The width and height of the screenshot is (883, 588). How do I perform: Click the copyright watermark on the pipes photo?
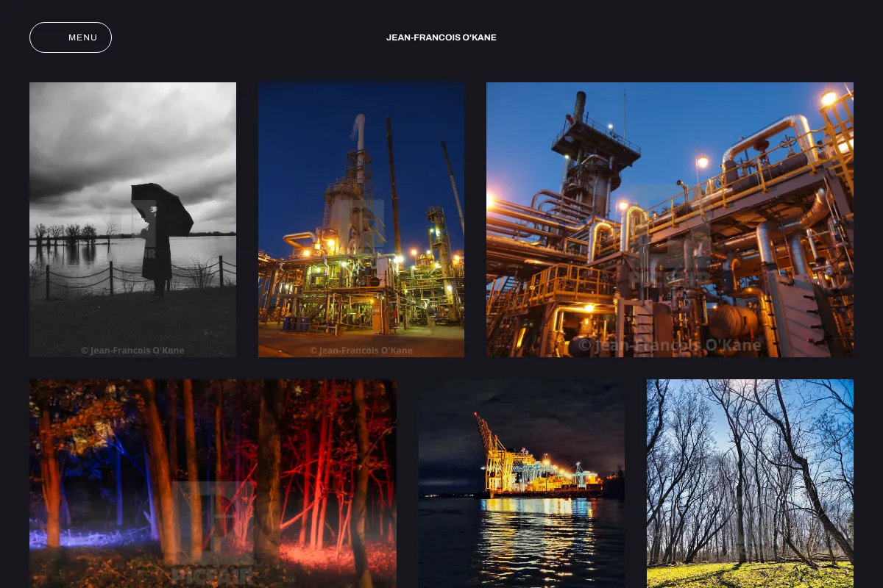point(670,345)
